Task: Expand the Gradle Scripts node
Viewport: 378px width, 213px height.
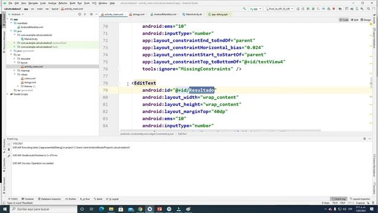Action: pyautogui.click(x=8, y=94)
